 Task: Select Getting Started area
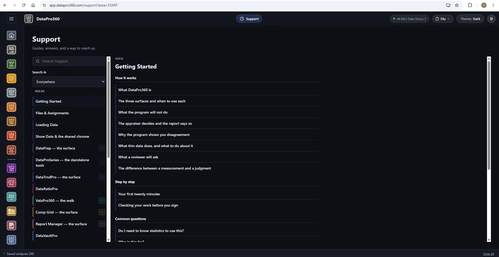pos(69,101)
